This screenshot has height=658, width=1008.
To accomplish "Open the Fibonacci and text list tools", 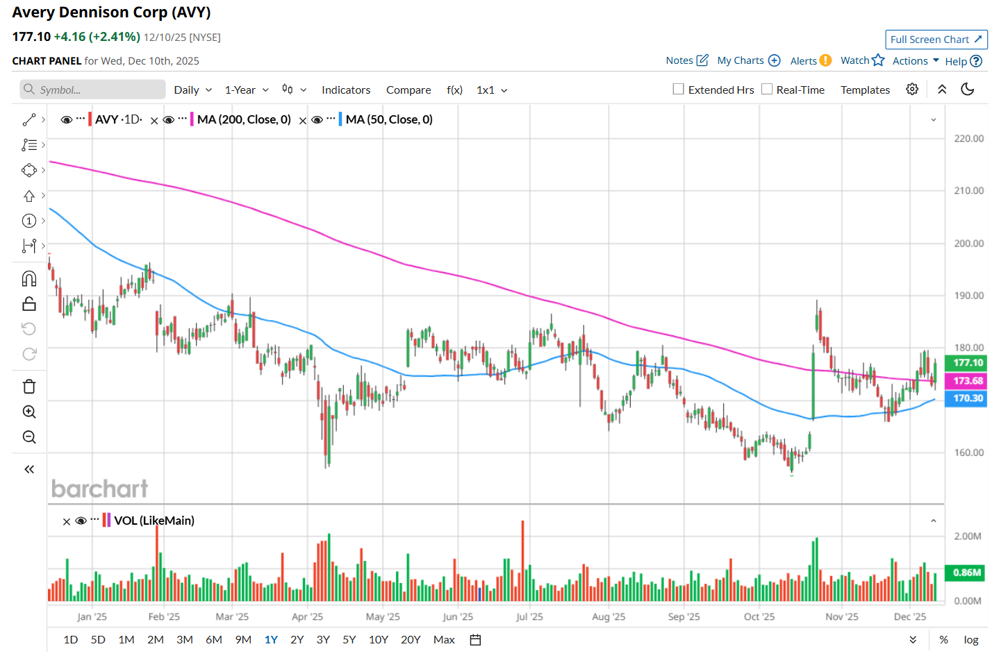I will pos(29,145).
